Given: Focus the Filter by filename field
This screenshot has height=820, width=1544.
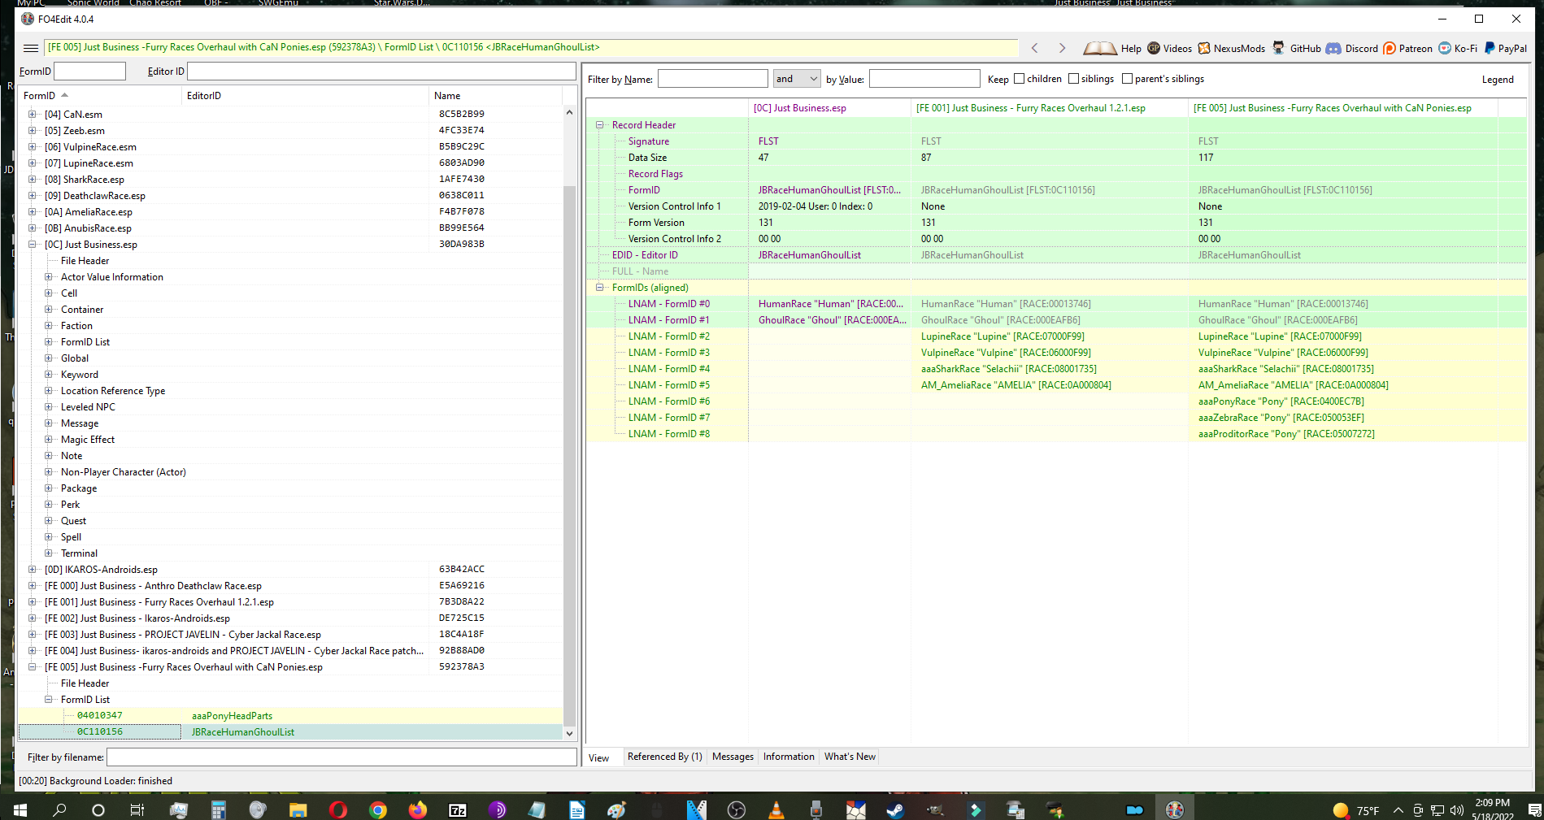Looking at the screenshot, I should (x=341, y=757).
